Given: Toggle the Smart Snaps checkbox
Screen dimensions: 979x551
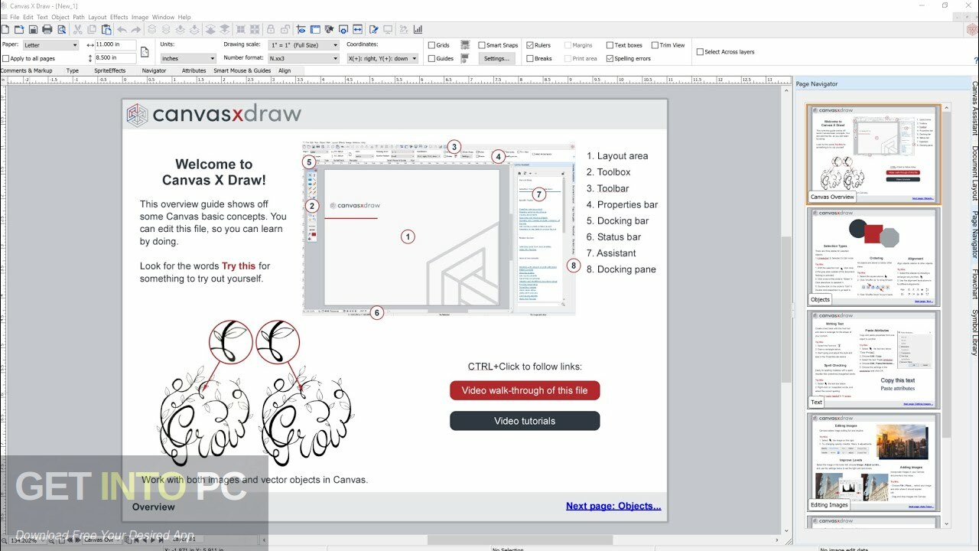Looking at the screenshot, I should pyautogui.click(x=481, y=45).
